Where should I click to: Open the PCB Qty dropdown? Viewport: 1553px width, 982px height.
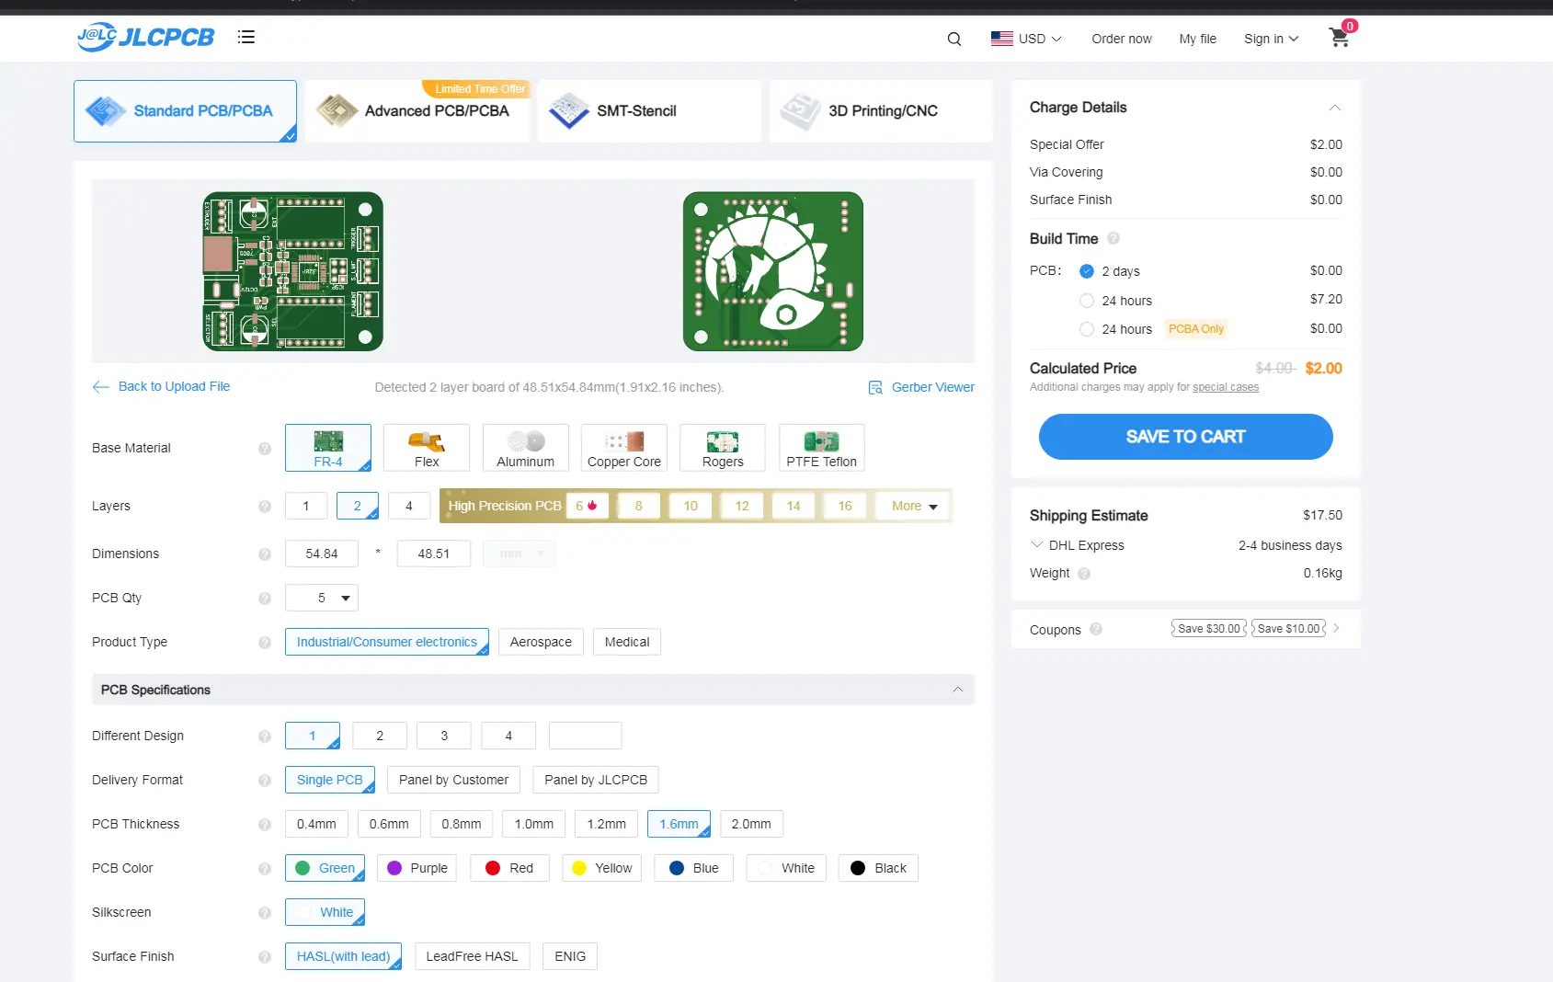pyautogui.click(x=322, y=598)
